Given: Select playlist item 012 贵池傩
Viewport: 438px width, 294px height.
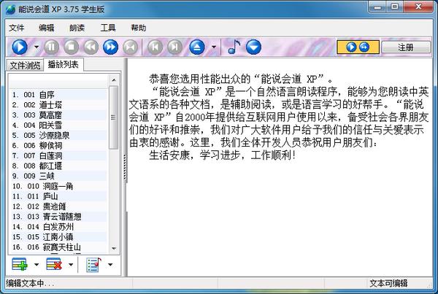Looking at the screenshot, I should (58, 206).
